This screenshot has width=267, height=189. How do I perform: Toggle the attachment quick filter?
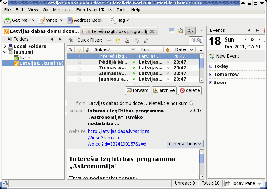pos(145,40)
